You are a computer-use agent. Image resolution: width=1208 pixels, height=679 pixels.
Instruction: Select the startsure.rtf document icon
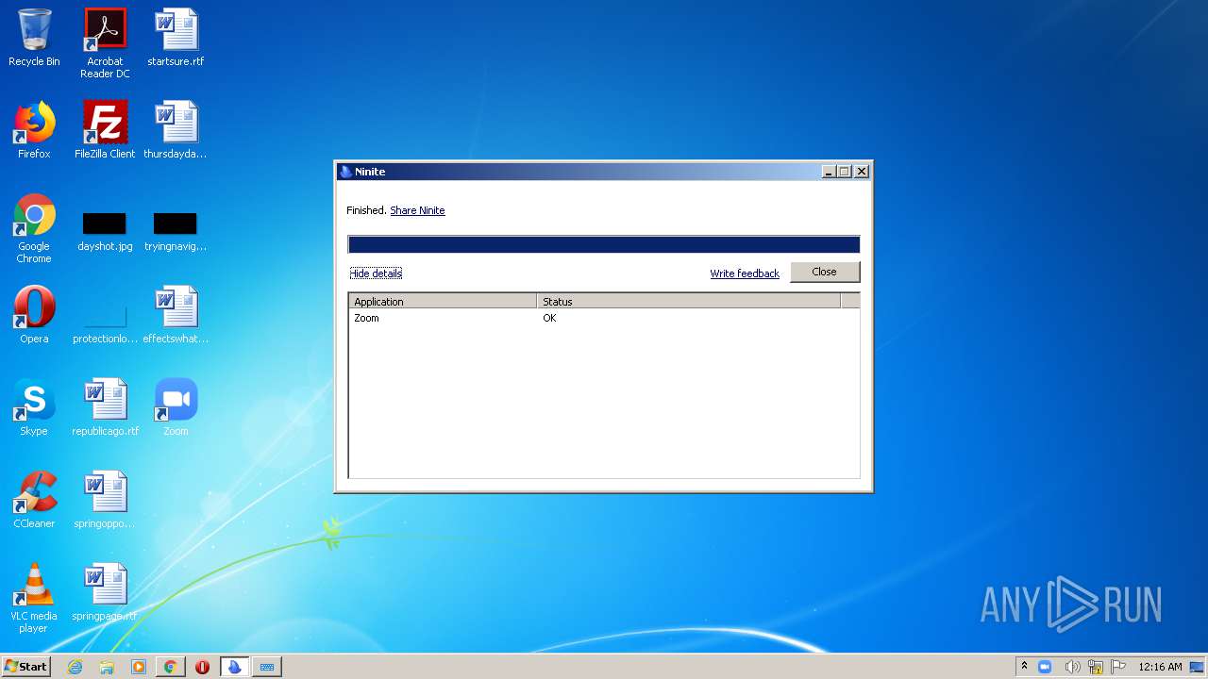[x=176, y=39]
